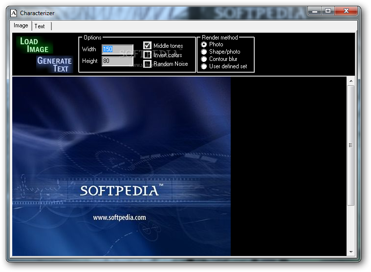
Task: Click the Width input field
Action: point(117,49)
